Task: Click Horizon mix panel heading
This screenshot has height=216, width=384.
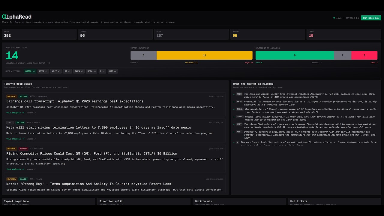Action: (x=204, y=201)
